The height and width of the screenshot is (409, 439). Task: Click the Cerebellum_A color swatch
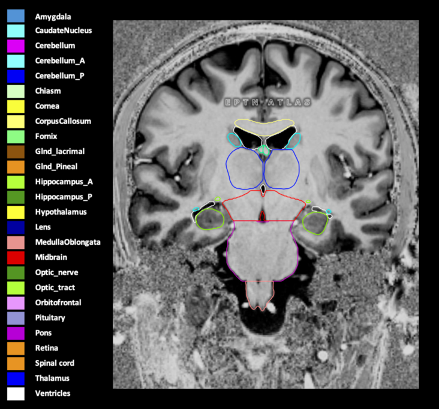click(x=16, y=61)
